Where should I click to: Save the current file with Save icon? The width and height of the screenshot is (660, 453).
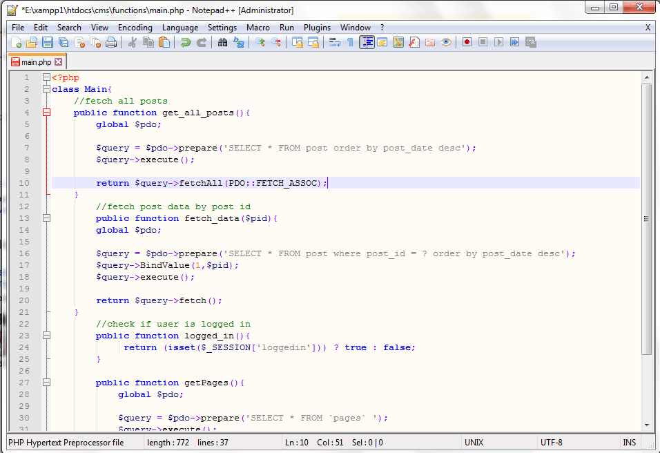click(x=48, y=42)
